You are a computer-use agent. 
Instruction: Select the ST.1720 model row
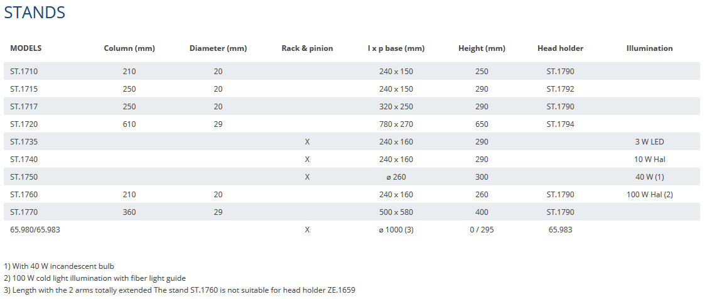click(x=353, y=124)
